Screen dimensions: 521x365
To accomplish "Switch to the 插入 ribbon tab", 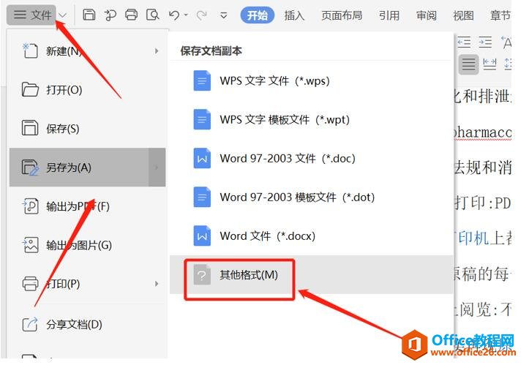I will click(x=294, y=15).
